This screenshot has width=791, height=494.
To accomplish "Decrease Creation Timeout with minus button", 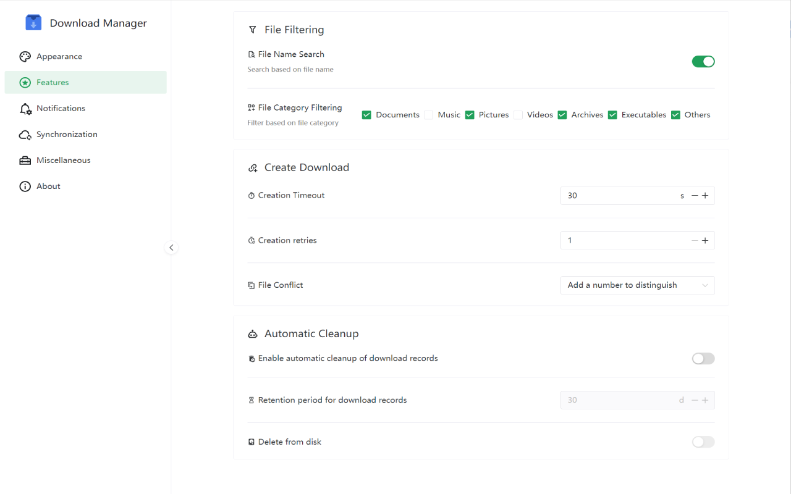I will [695, 196].
